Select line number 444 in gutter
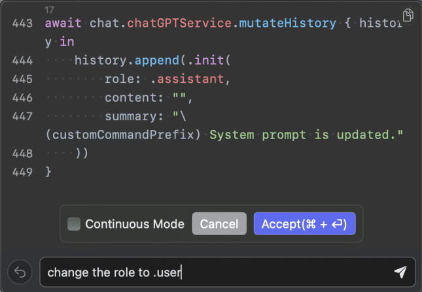422x292 pixels. [22, 61]
